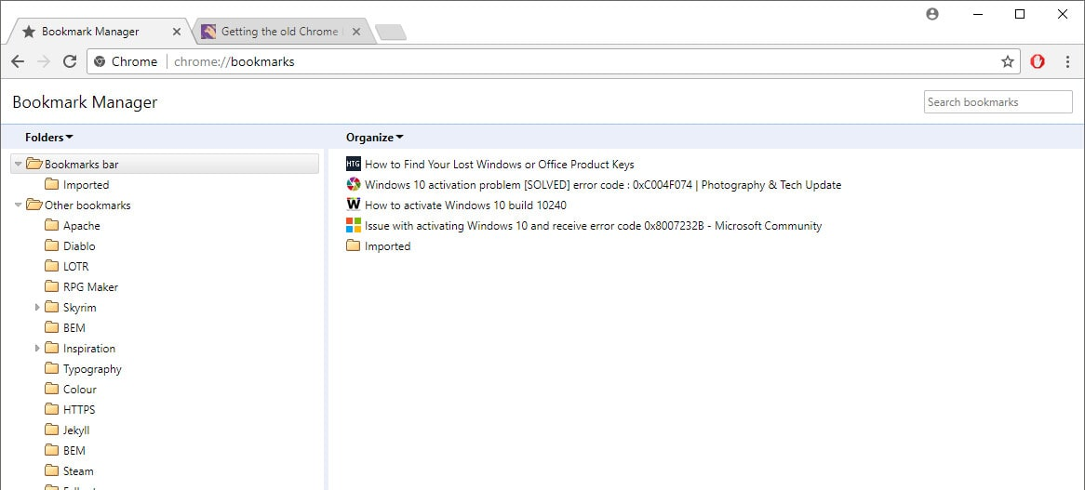Image resolution: width=1085 pixels, height=490 pixels.
Task: Click the Opera extension icon in toolbar
Action: point(1038,61)
